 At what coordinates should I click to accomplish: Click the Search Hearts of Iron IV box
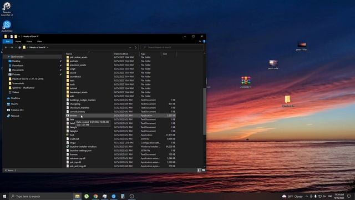173,47
